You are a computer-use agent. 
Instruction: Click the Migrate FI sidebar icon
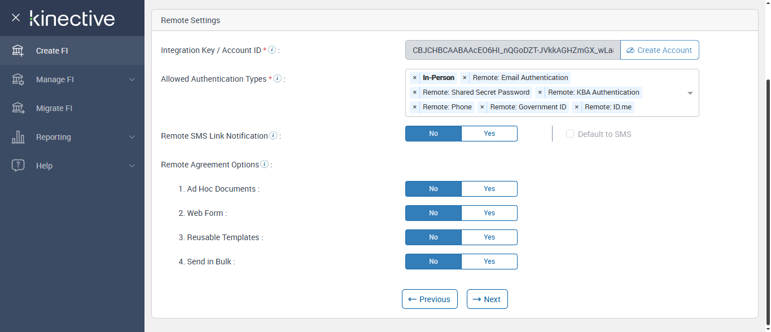click(x=18, y=108)
